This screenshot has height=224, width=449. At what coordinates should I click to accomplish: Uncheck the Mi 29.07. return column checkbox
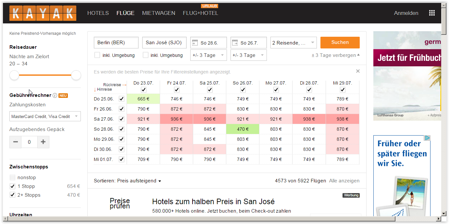pos(343,90)
